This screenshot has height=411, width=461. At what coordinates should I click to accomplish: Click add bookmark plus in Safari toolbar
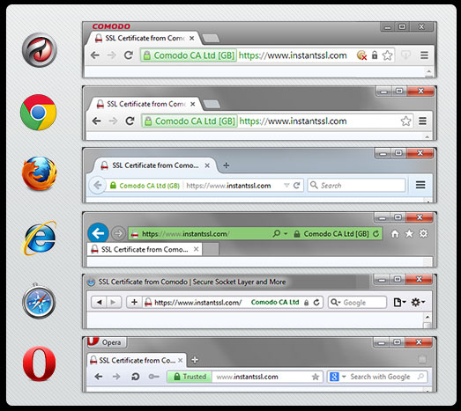tap(134, 302)
